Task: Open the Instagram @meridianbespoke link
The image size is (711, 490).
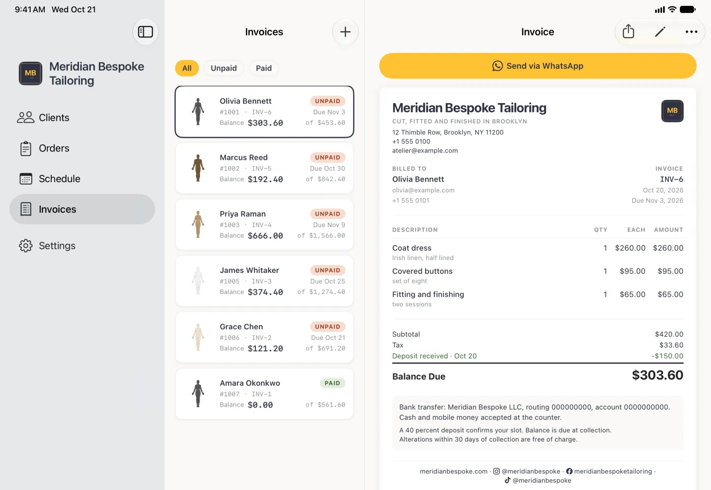Action: coord(527,471)
